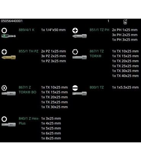Select the text 1x PZ 3x25 mm
The image size is (141, 161).
53,61
